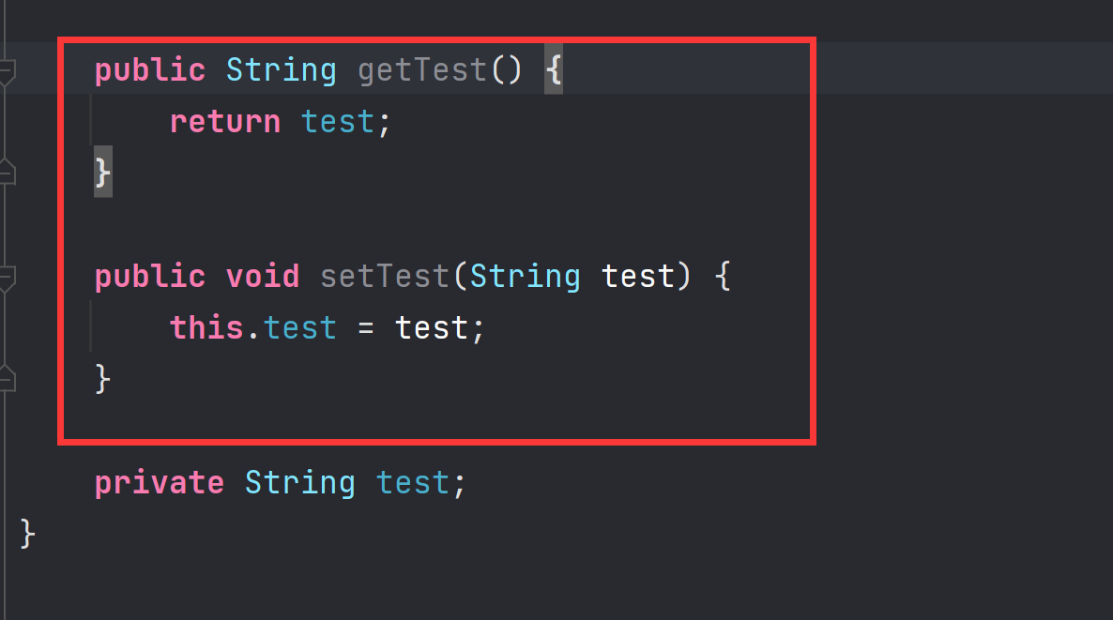Click the this keyword
The image size is (1113, 620).
(x=206, y=327)
